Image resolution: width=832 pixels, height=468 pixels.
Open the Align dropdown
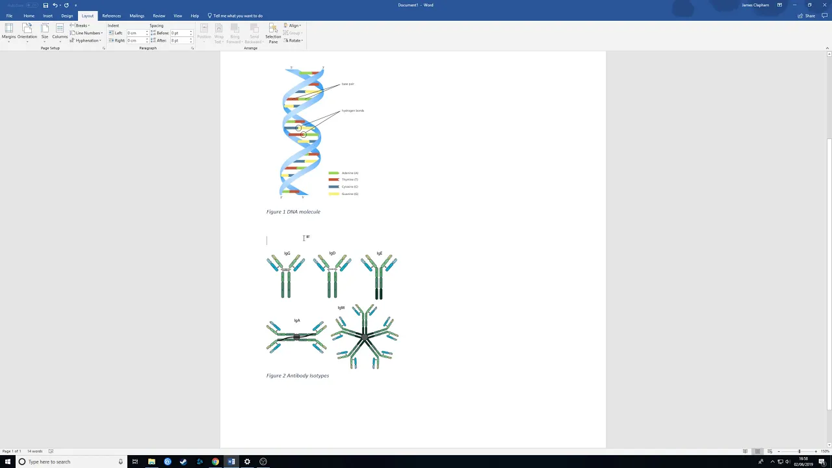[x=293, y=25]
